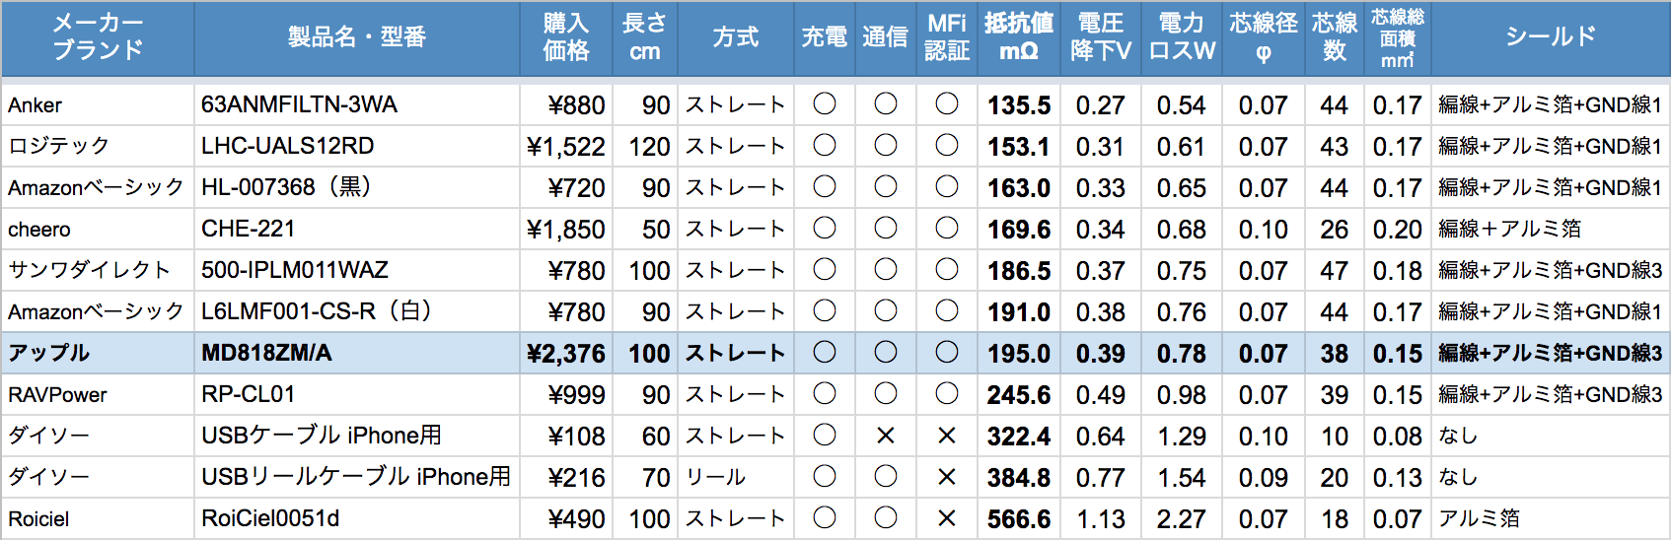
Task: Click the length value 120
Action: (650, 147)
